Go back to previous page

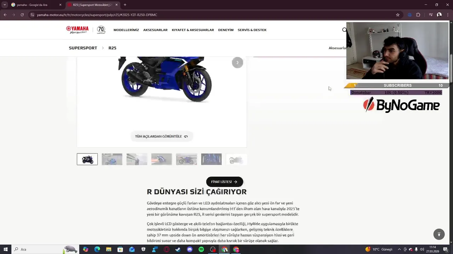point(5,15)
